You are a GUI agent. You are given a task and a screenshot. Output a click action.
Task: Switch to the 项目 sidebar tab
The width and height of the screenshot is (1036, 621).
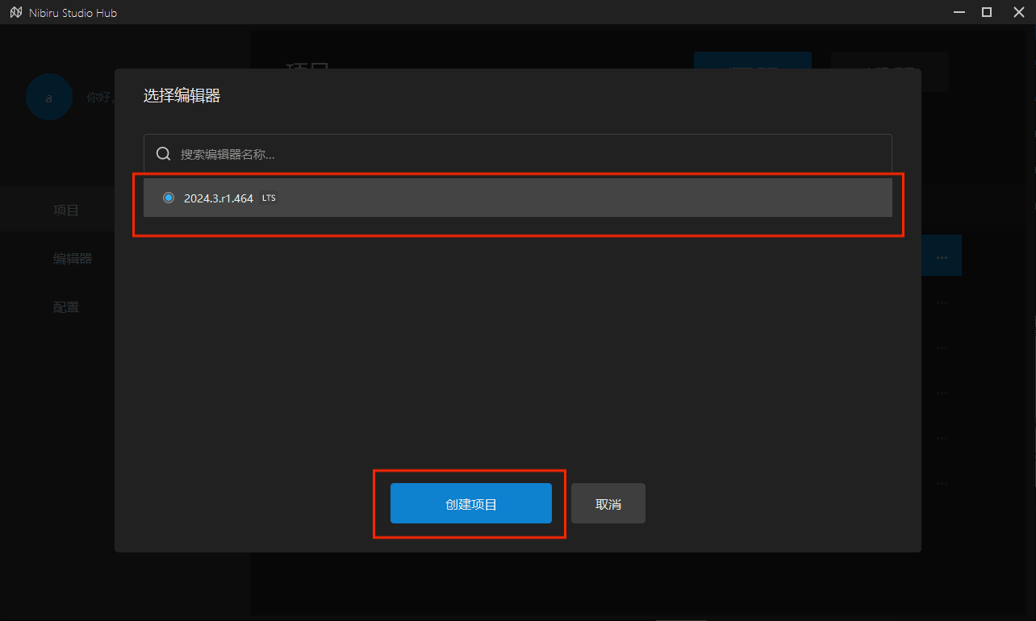tap(66, 210)
